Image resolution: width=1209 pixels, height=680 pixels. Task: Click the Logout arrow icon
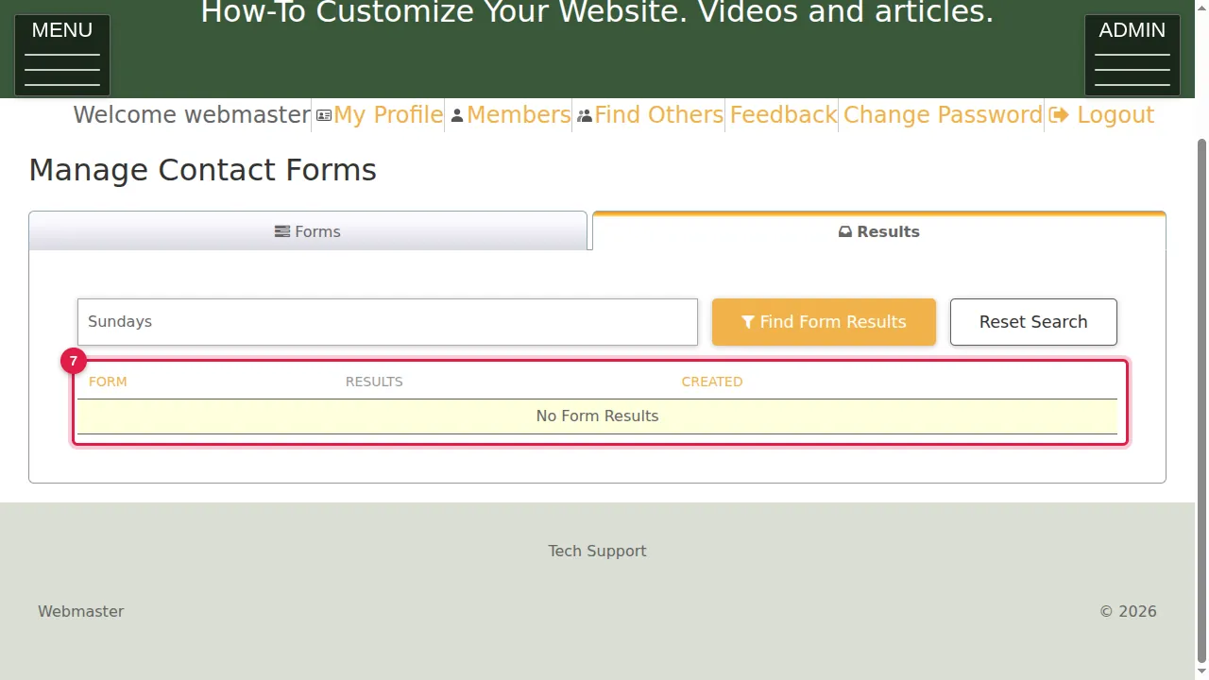click(1059, 115)
